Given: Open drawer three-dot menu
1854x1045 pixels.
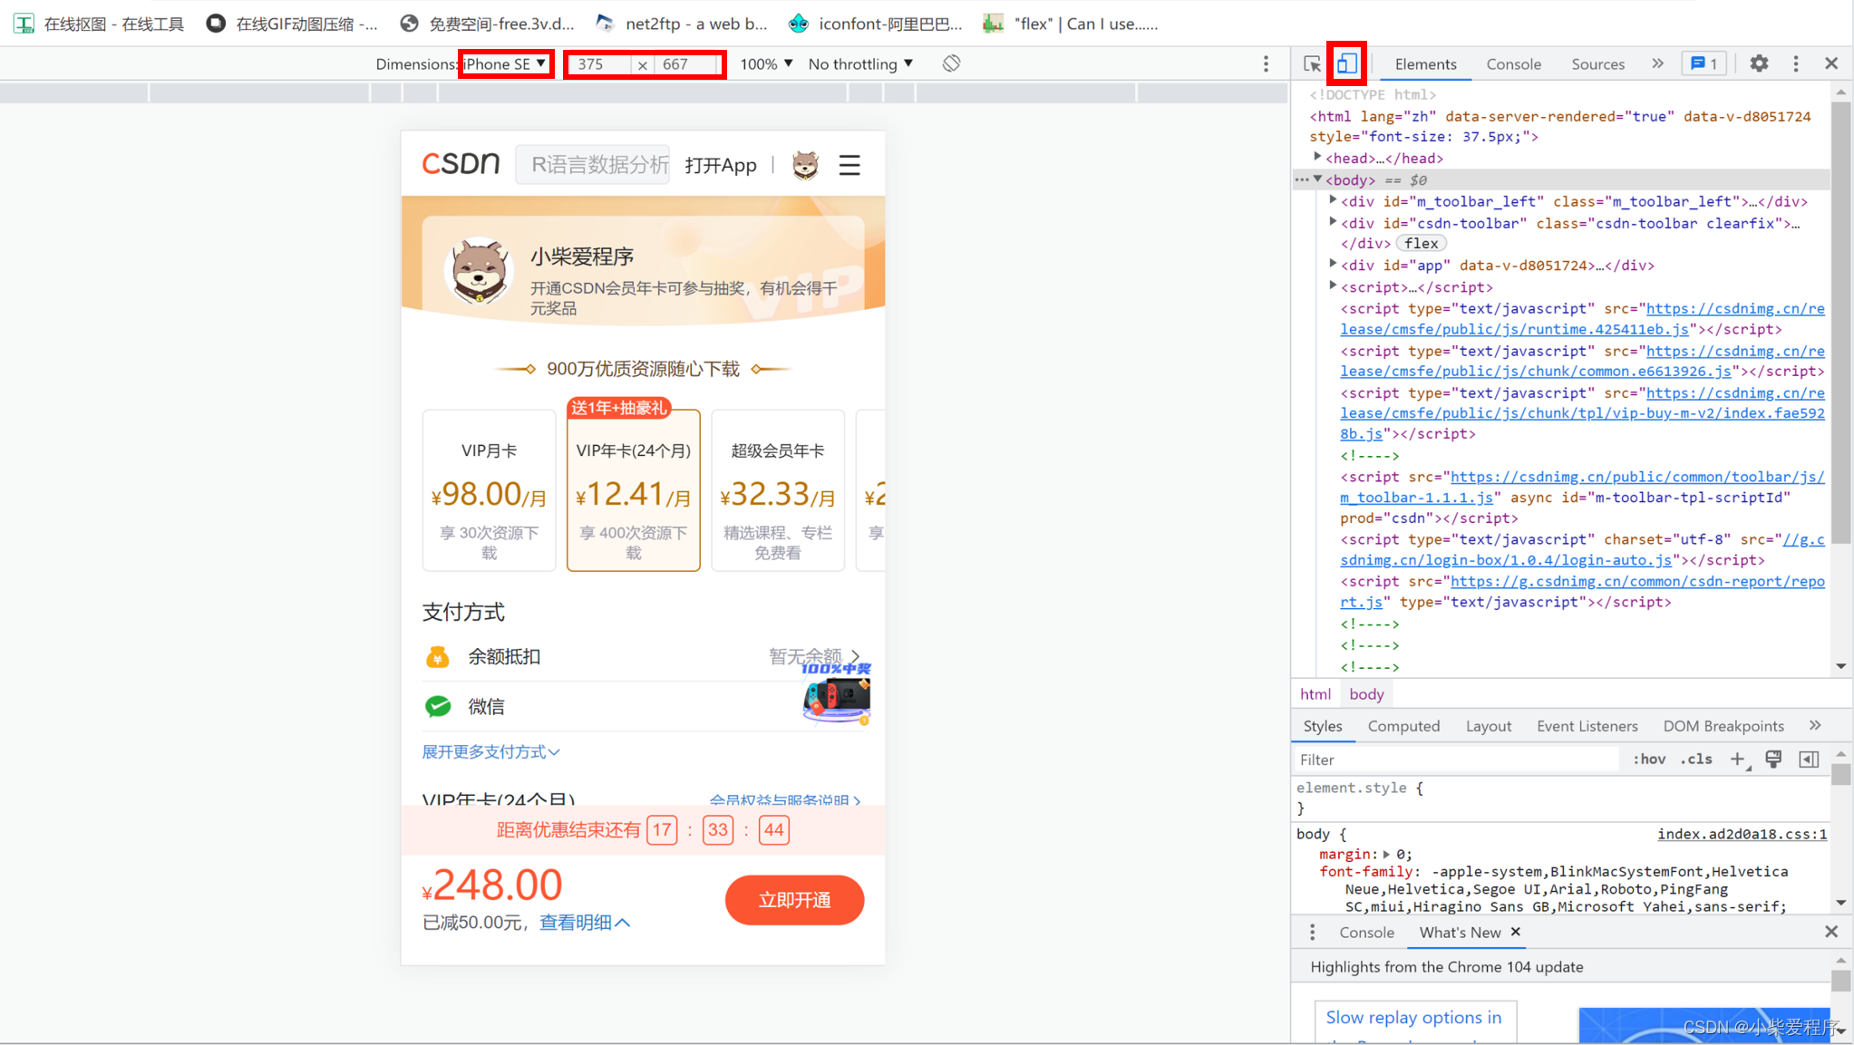Looking at the screenshot, I should point(1312,932).
